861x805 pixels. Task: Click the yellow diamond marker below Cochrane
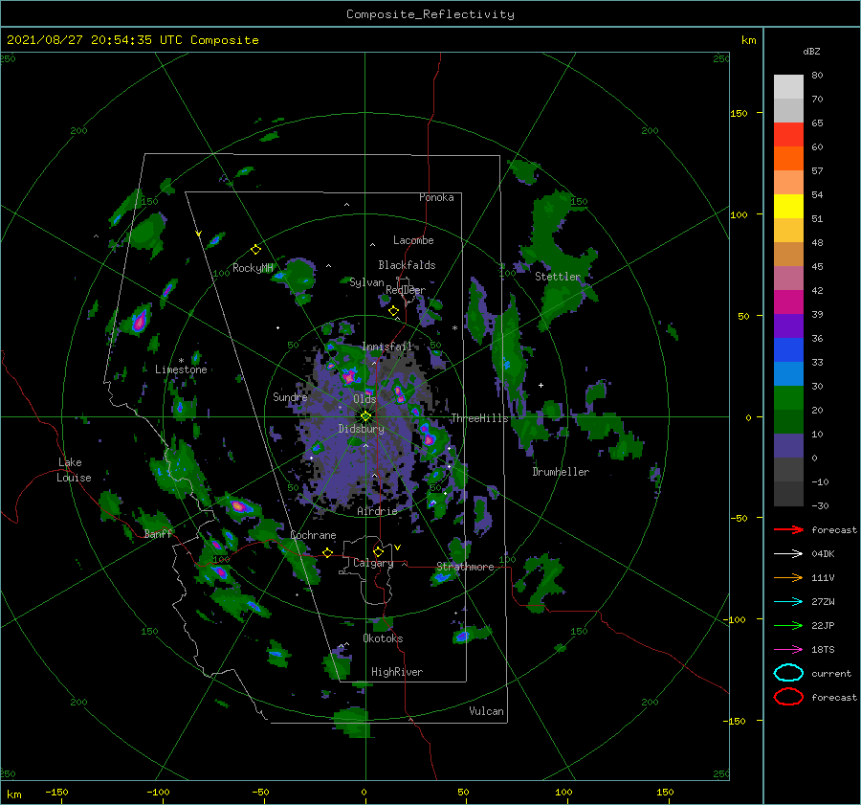[328, 553]
